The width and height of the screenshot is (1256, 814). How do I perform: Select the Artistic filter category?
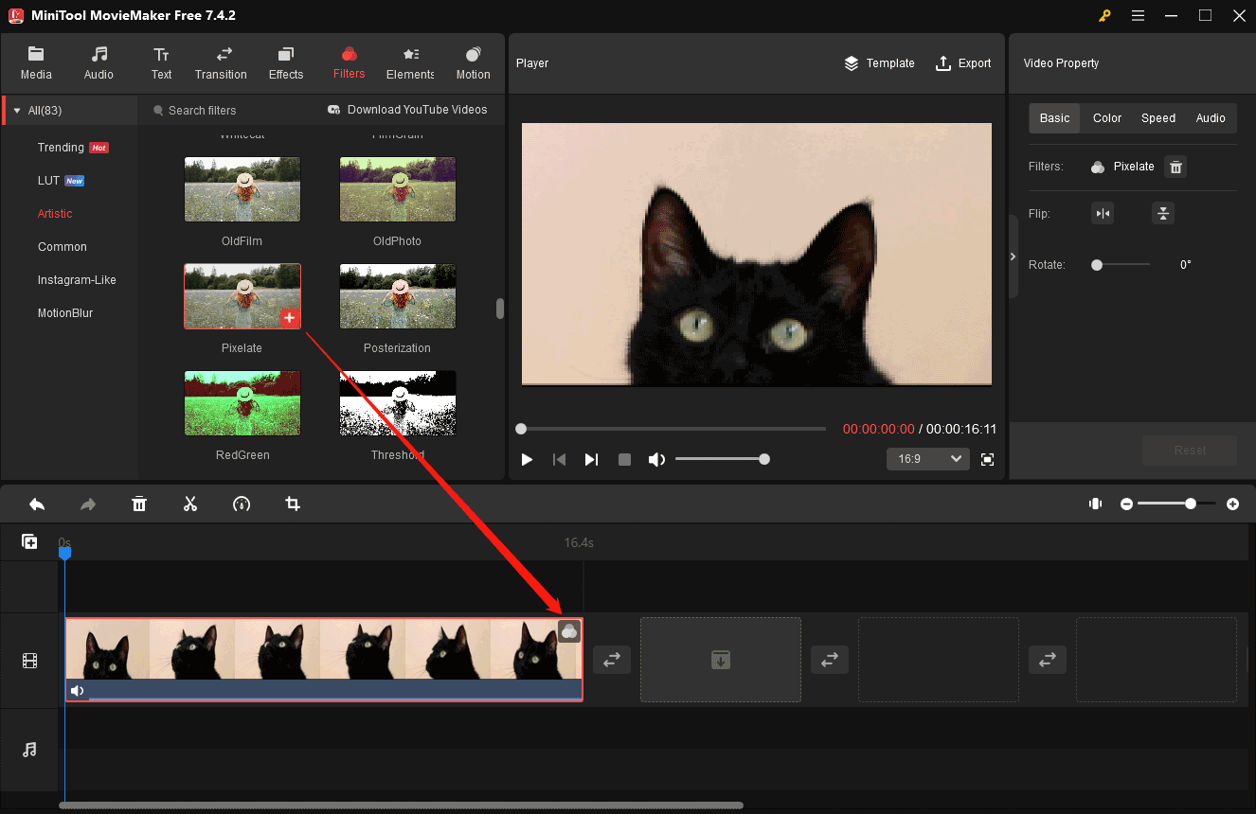click(x=55, y=214)
